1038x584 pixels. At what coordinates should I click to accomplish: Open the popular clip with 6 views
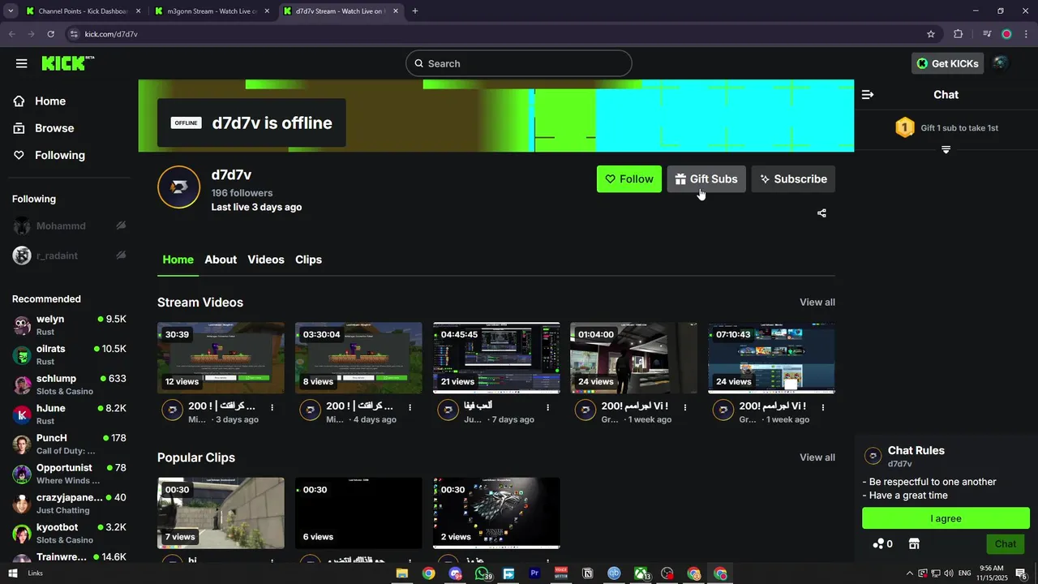(358, 513)
